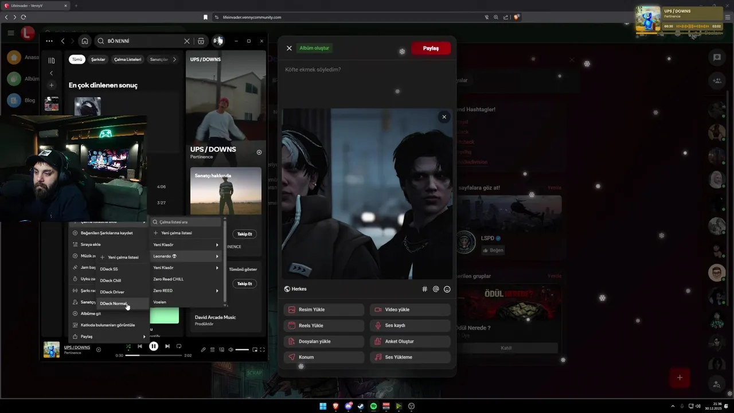Screen dimensions: 734x413
Task: Choose Katkıda bulunanları görüntüle menu item
Action: click(108, 325)
